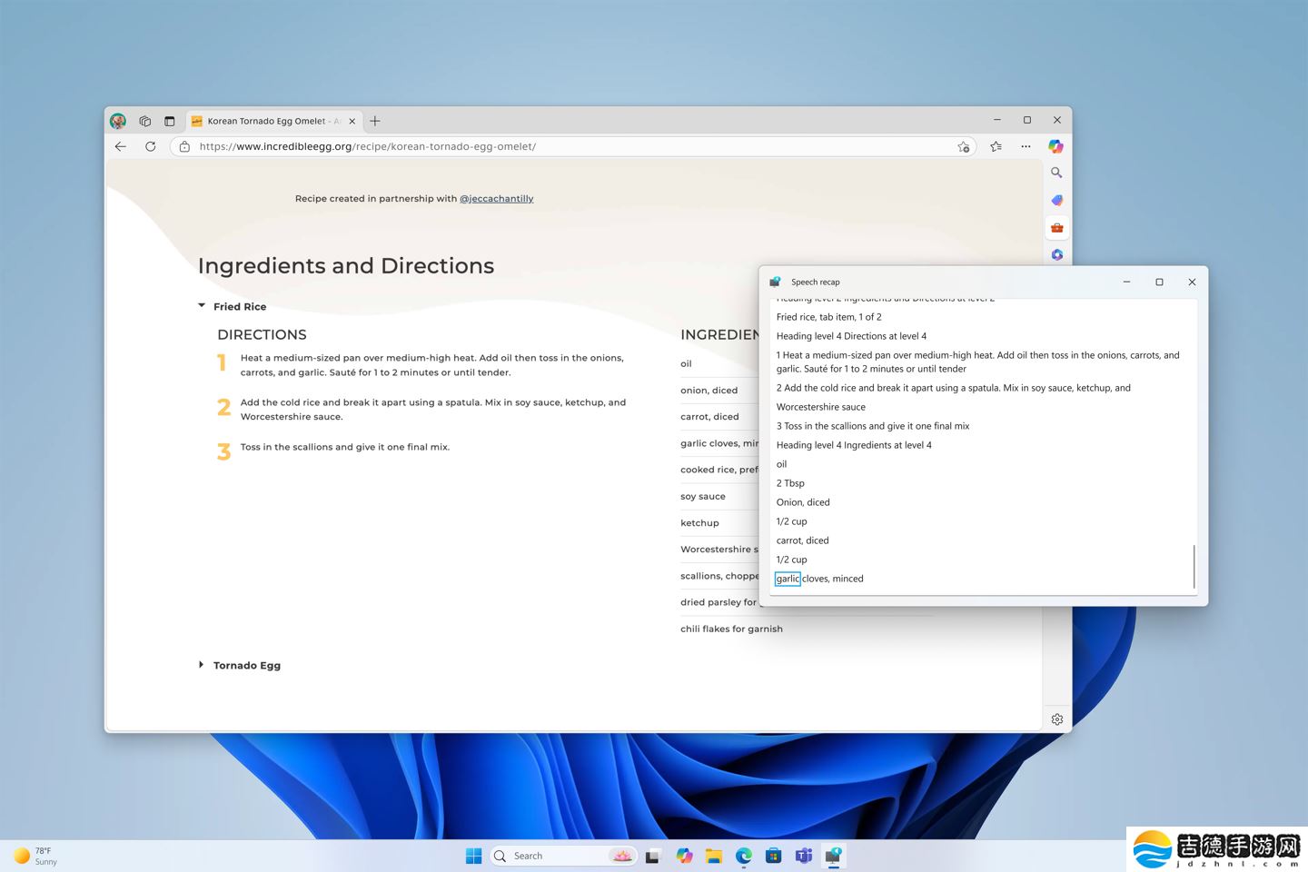Click 'ketchup' ingredient on webpage

tap(699, 523)
